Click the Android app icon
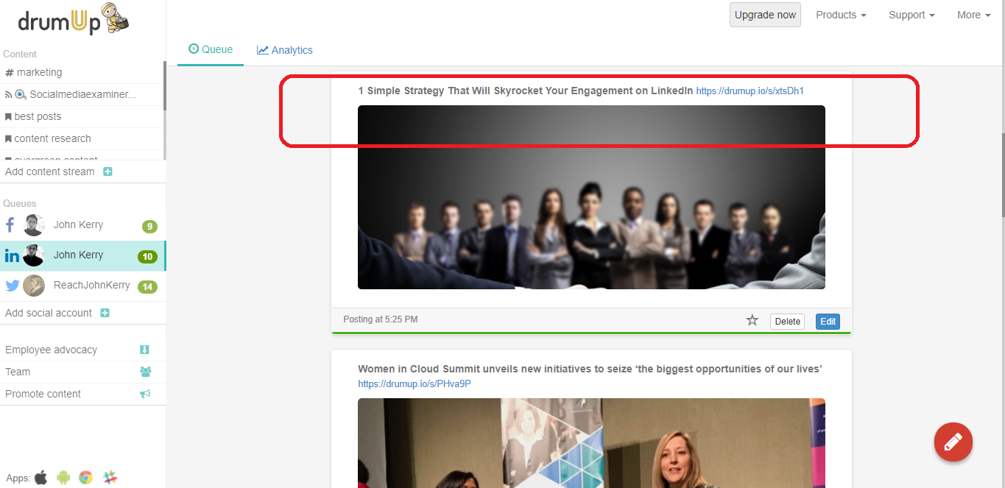Image resolution: width=1005 pixels, height=488 pixels. tap(63, 477)
